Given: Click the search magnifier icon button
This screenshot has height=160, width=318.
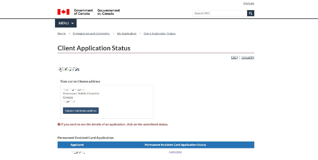Looking at the screenshot, I should [x=251, y=13].
